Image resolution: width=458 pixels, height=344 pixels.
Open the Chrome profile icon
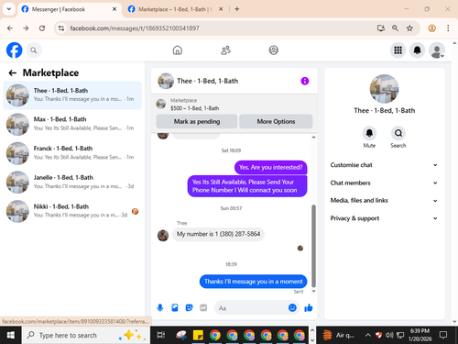tap(431, 28)
